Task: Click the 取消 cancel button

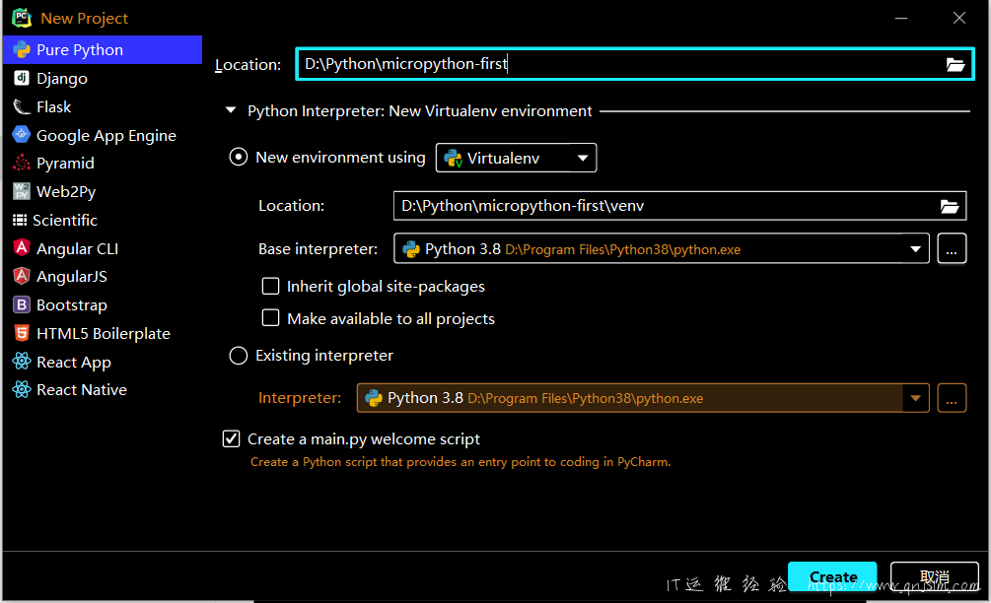Action: click(934, 576)
